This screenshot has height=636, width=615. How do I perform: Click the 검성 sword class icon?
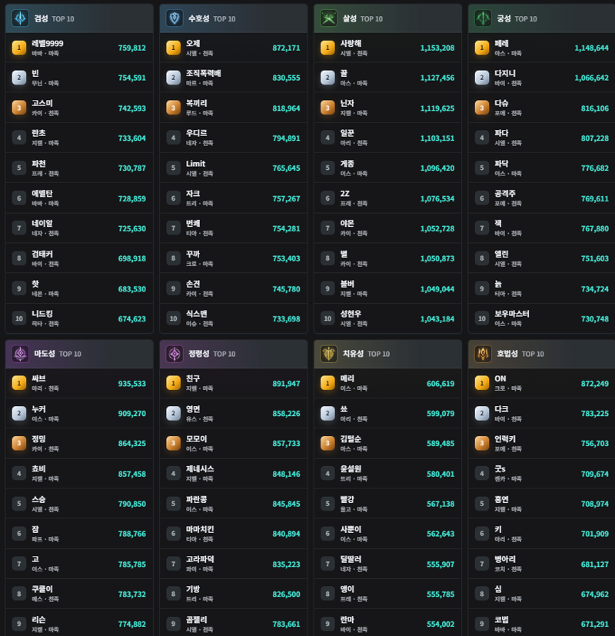[20, 18]
